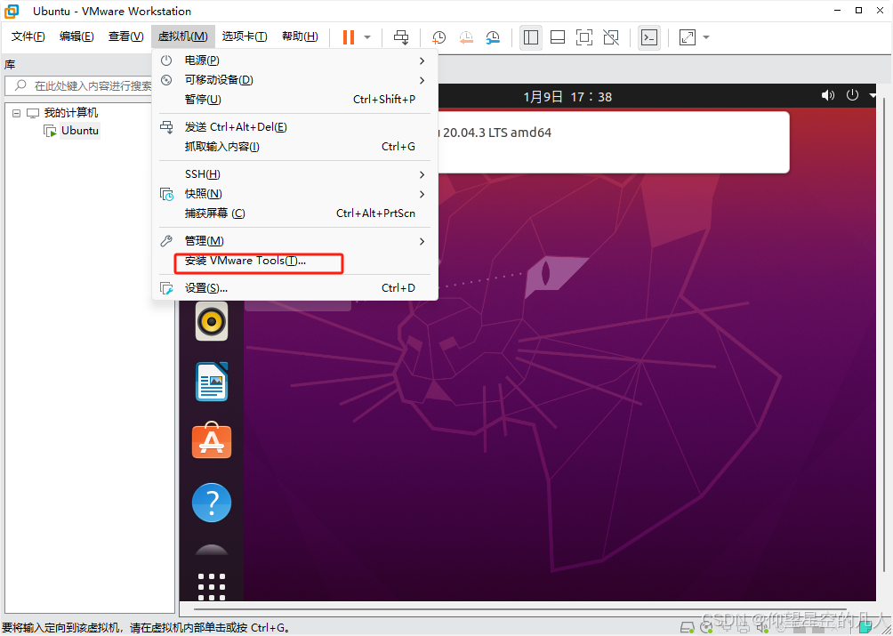Open the 文件(F) menu
This screenshot has width=893, height=636.
coord(28,36)
